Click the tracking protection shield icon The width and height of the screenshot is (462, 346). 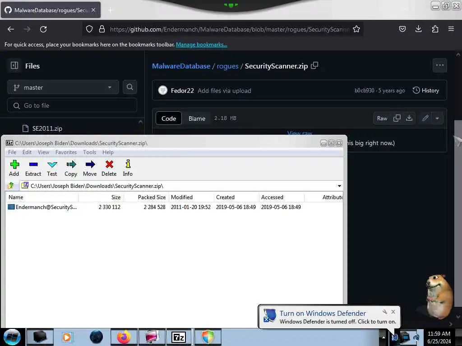(89, 29)
